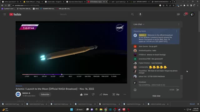Show hidden system tray icons chevron
The height and width of the screenshot is (112, 200).
click(x=185, y=110)
